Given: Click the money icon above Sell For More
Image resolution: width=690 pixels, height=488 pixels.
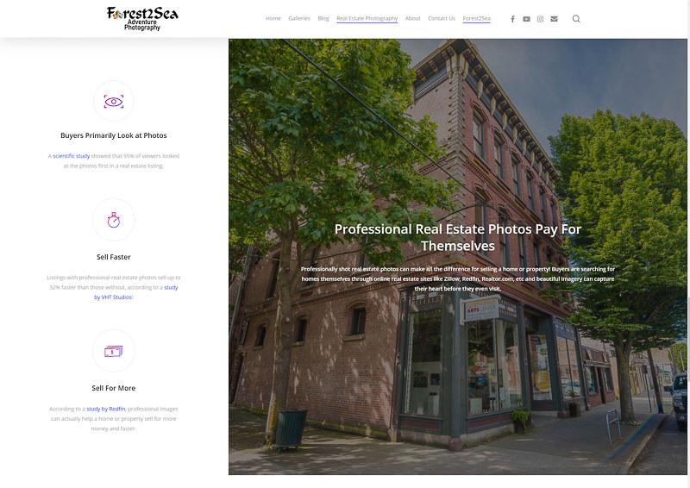Looking at the screenshot, I should click(x=114, y=351).
